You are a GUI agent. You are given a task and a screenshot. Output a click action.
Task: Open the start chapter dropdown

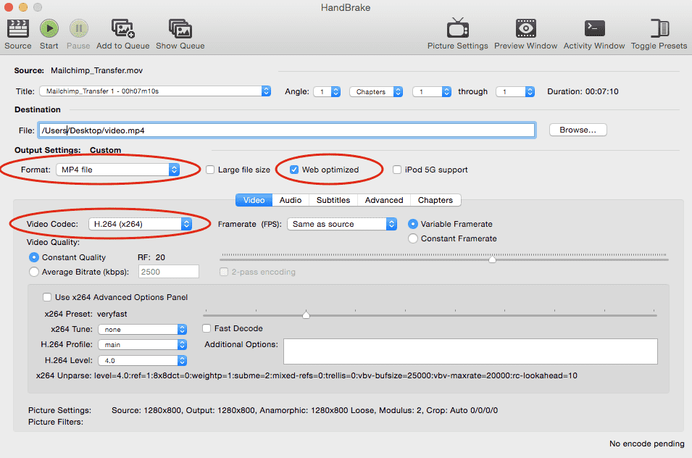432,92
